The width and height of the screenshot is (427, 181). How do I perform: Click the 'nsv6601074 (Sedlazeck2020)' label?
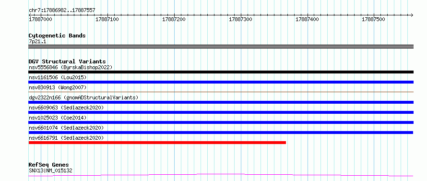(x=66, y=128)
